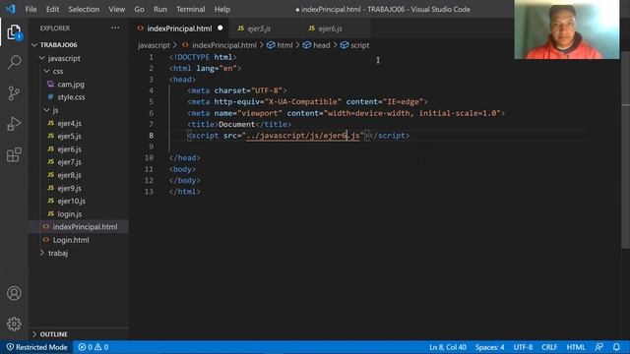
Task: Open the Extensions view
Action: (14, 154)
